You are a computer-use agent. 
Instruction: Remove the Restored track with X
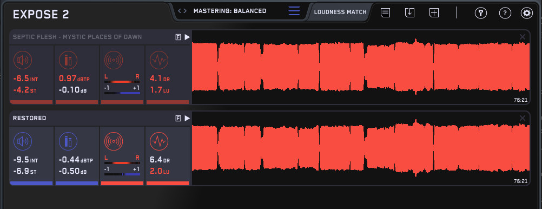pos(523,119)
